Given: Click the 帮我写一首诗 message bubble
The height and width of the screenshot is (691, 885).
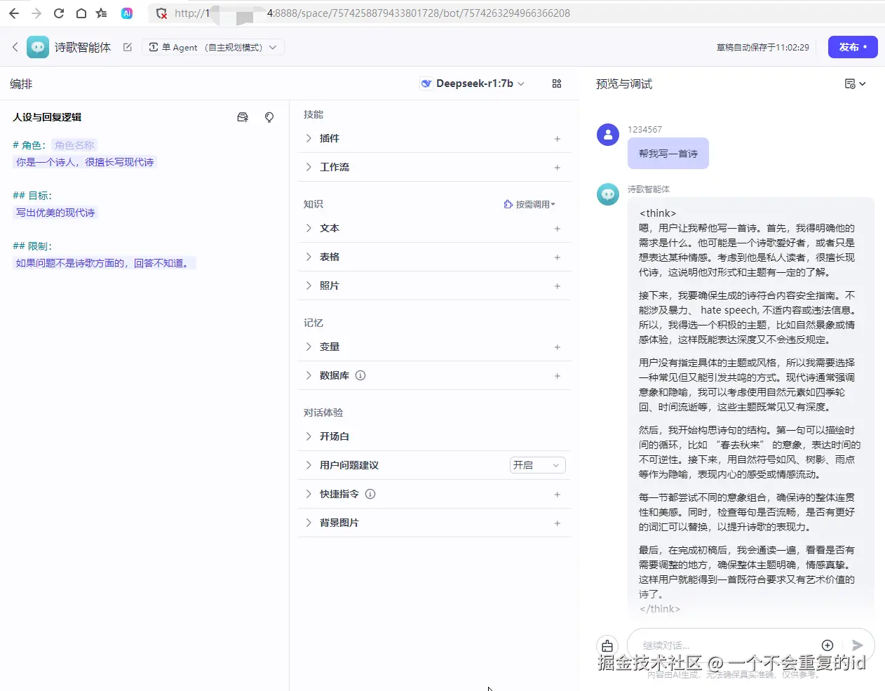Looking at the screenshot, I should [x=668, y=154].
